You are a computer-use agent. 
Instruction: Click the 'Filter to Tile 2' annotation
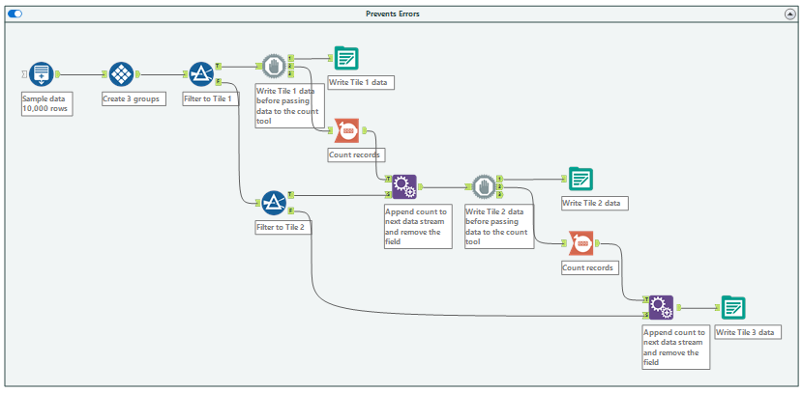pos(283,228)
